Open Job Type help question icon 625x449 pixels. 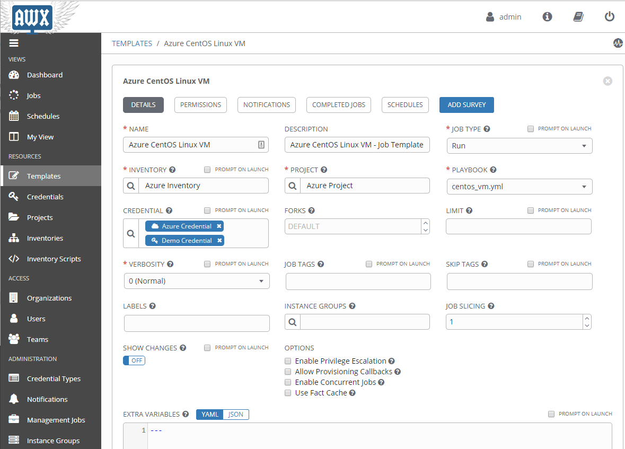tap(487, 129)
